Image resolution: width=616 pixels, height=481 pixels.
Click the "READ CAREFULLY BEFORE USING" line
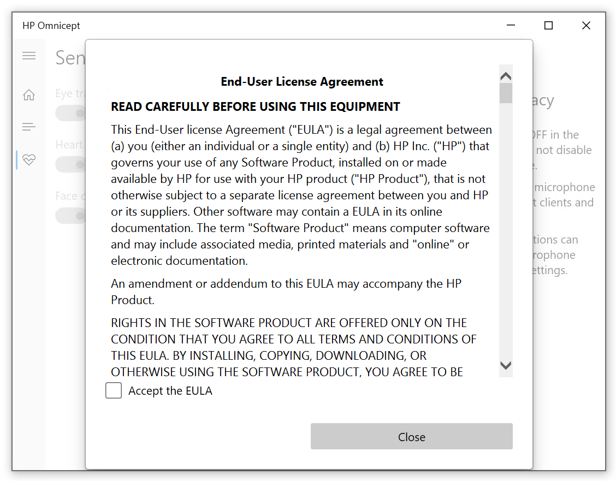pyautogui.click(x=256, y=106)
